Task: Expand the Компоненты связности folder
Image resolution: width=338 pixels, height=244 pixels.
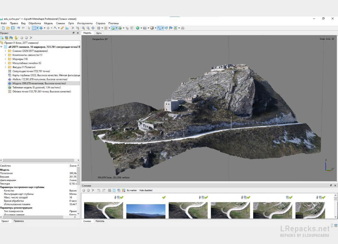Action: coord(5,55)
